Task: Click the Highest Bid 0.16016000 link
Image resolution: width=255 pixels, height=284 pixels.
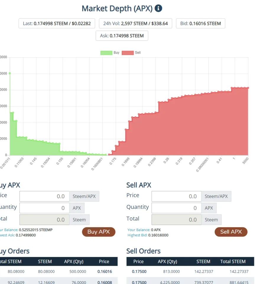Action: point(148,235)
